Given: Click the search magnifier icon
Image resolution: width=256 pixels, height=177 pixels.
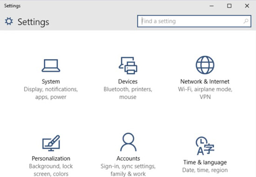Looking at the screenshot, I should 246,21.
